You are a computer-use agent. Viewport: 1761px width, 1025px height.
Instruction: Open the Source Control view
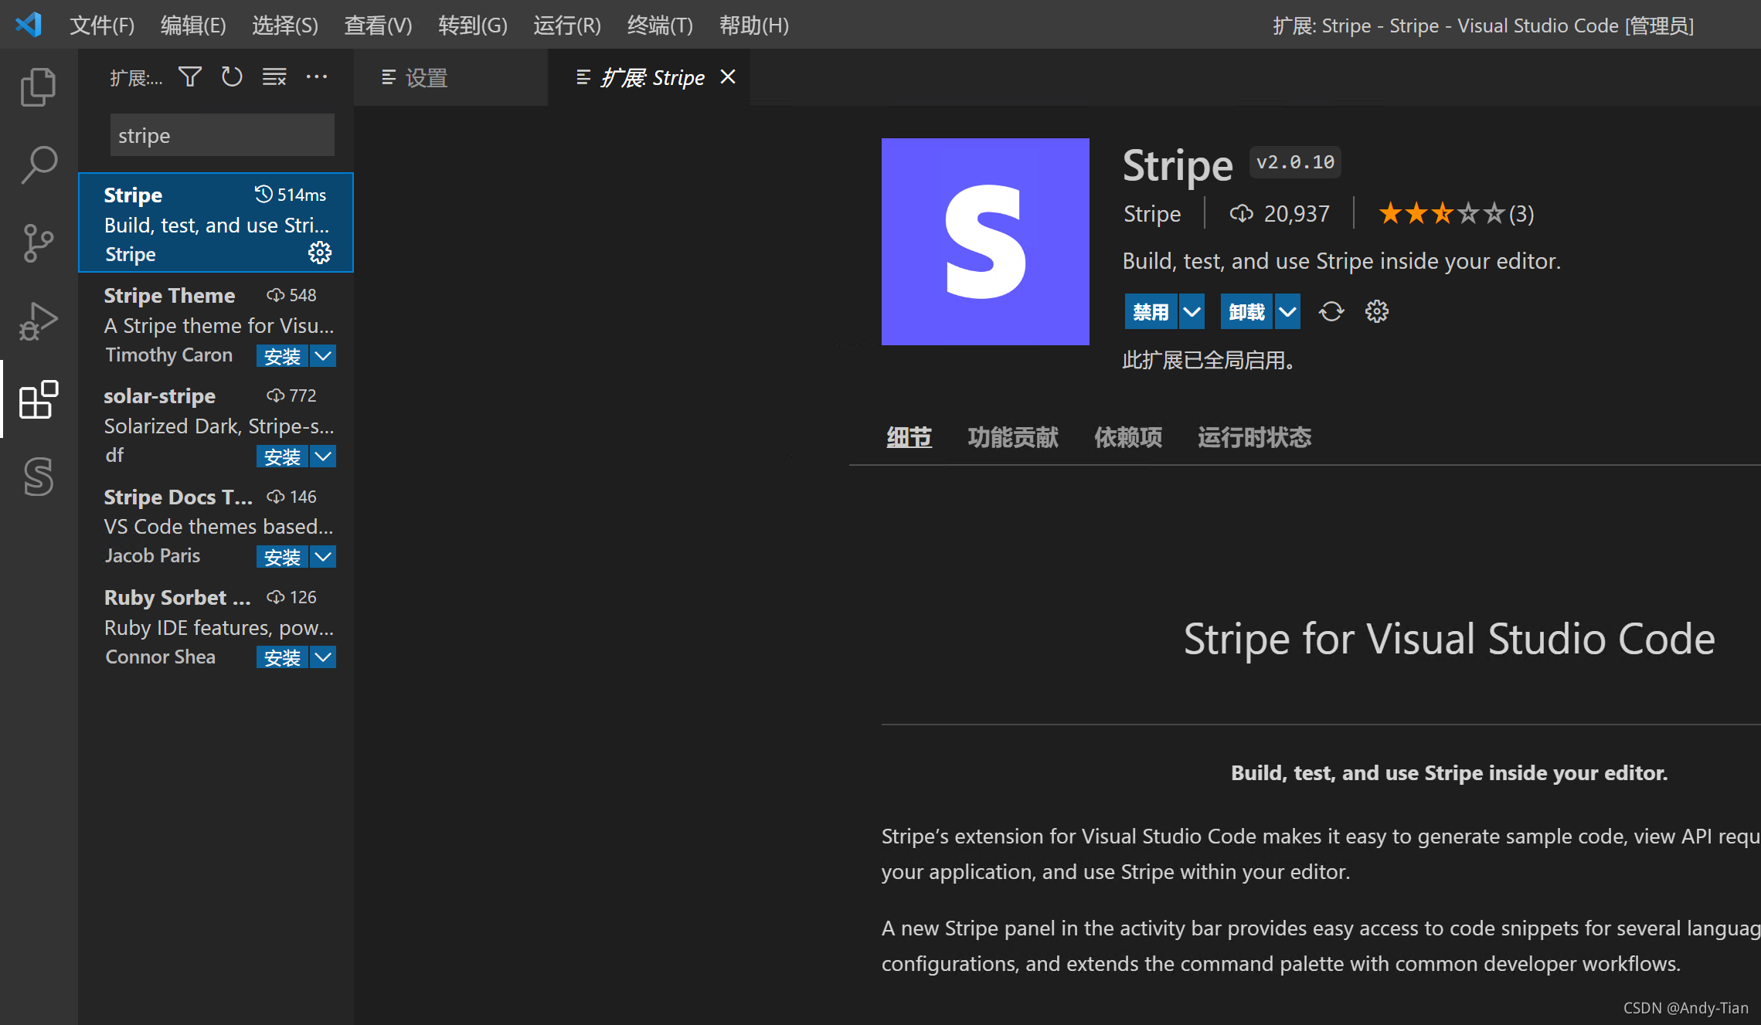click(38, 243)
